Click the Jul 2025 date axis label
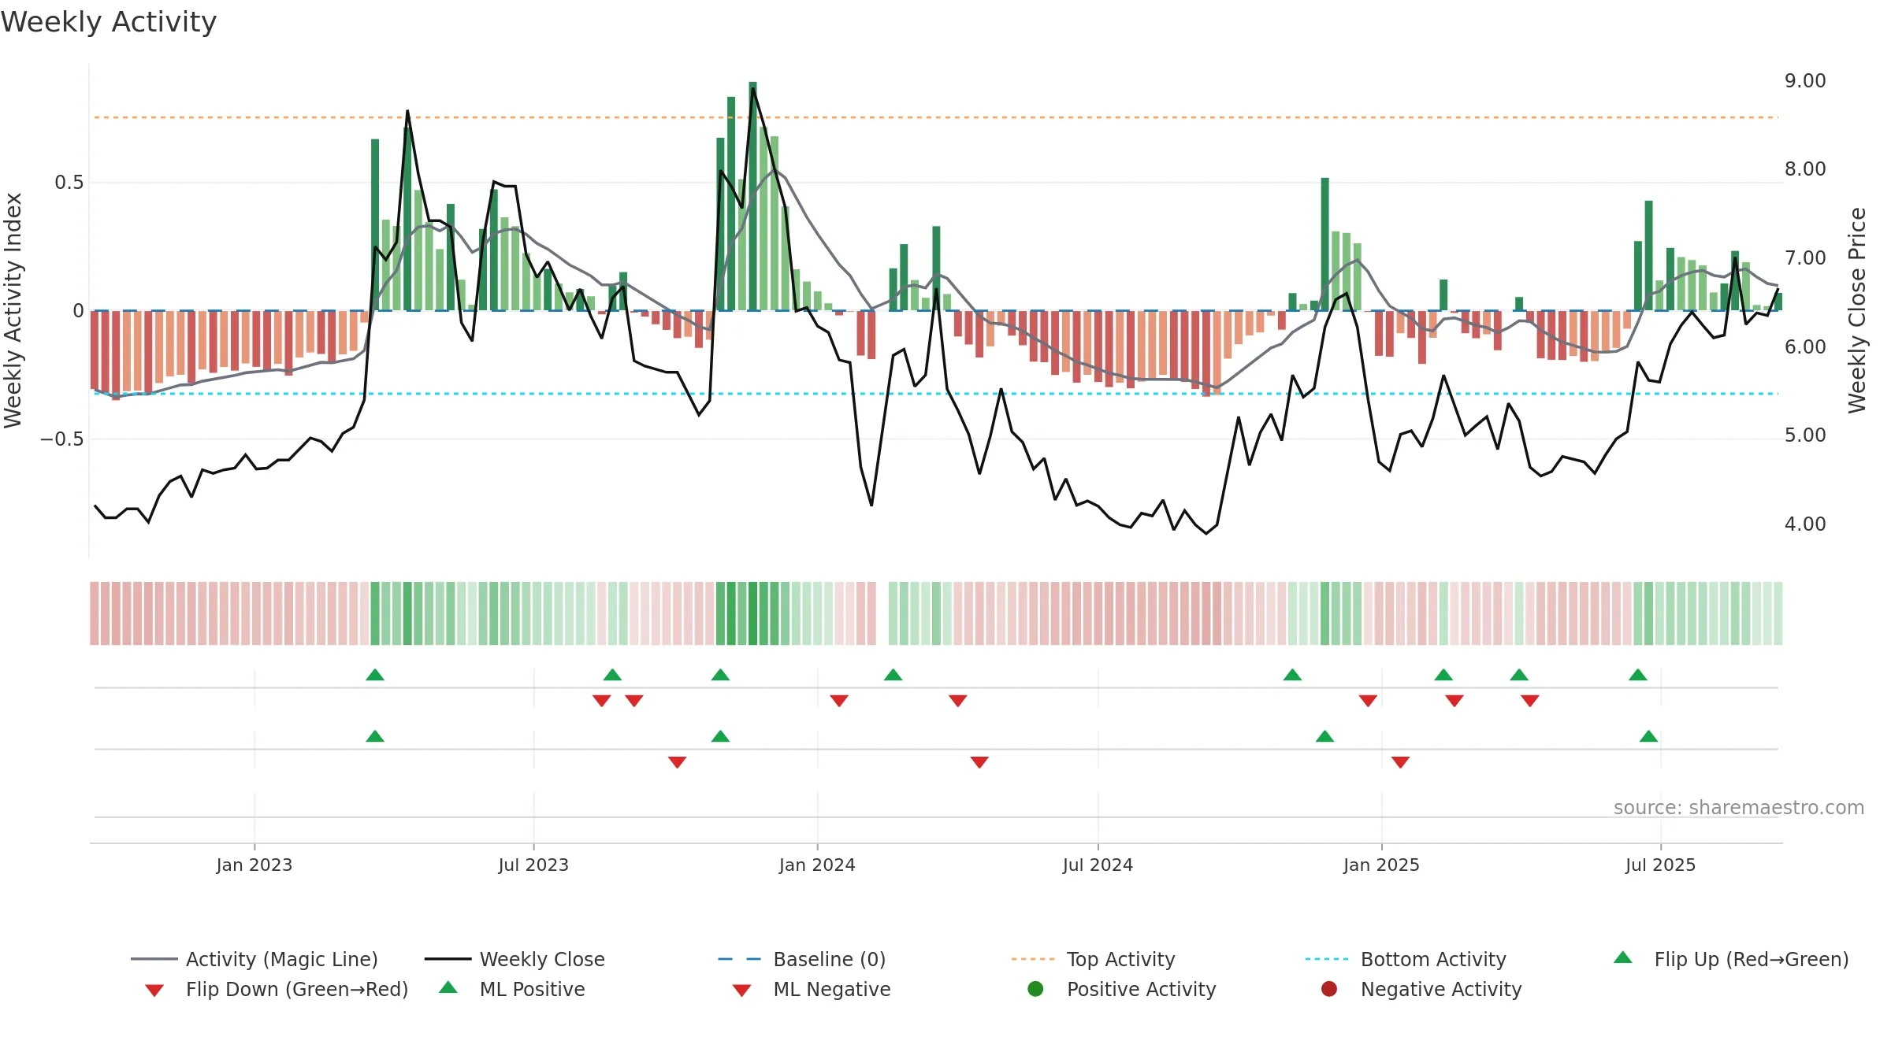 (1660, 865)
